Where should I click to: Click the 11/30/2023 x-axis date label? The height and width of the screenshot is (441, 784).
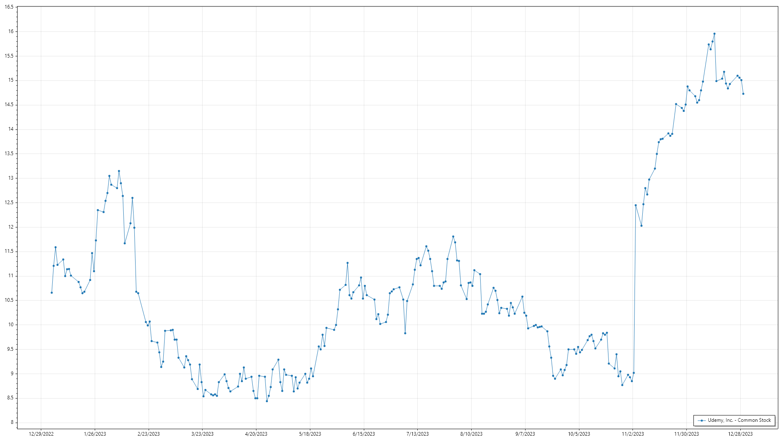pos(686,434)
